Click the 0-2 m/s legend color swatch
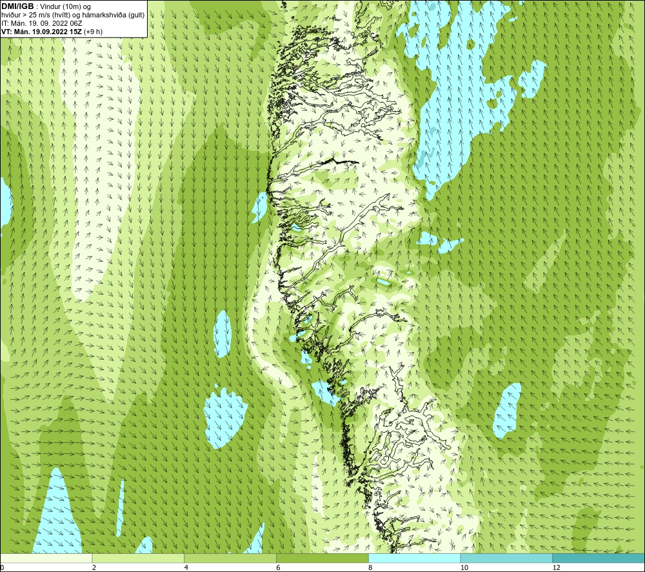Screen dimensions: 645x572 pyautogui.click(x=46, y=558)
